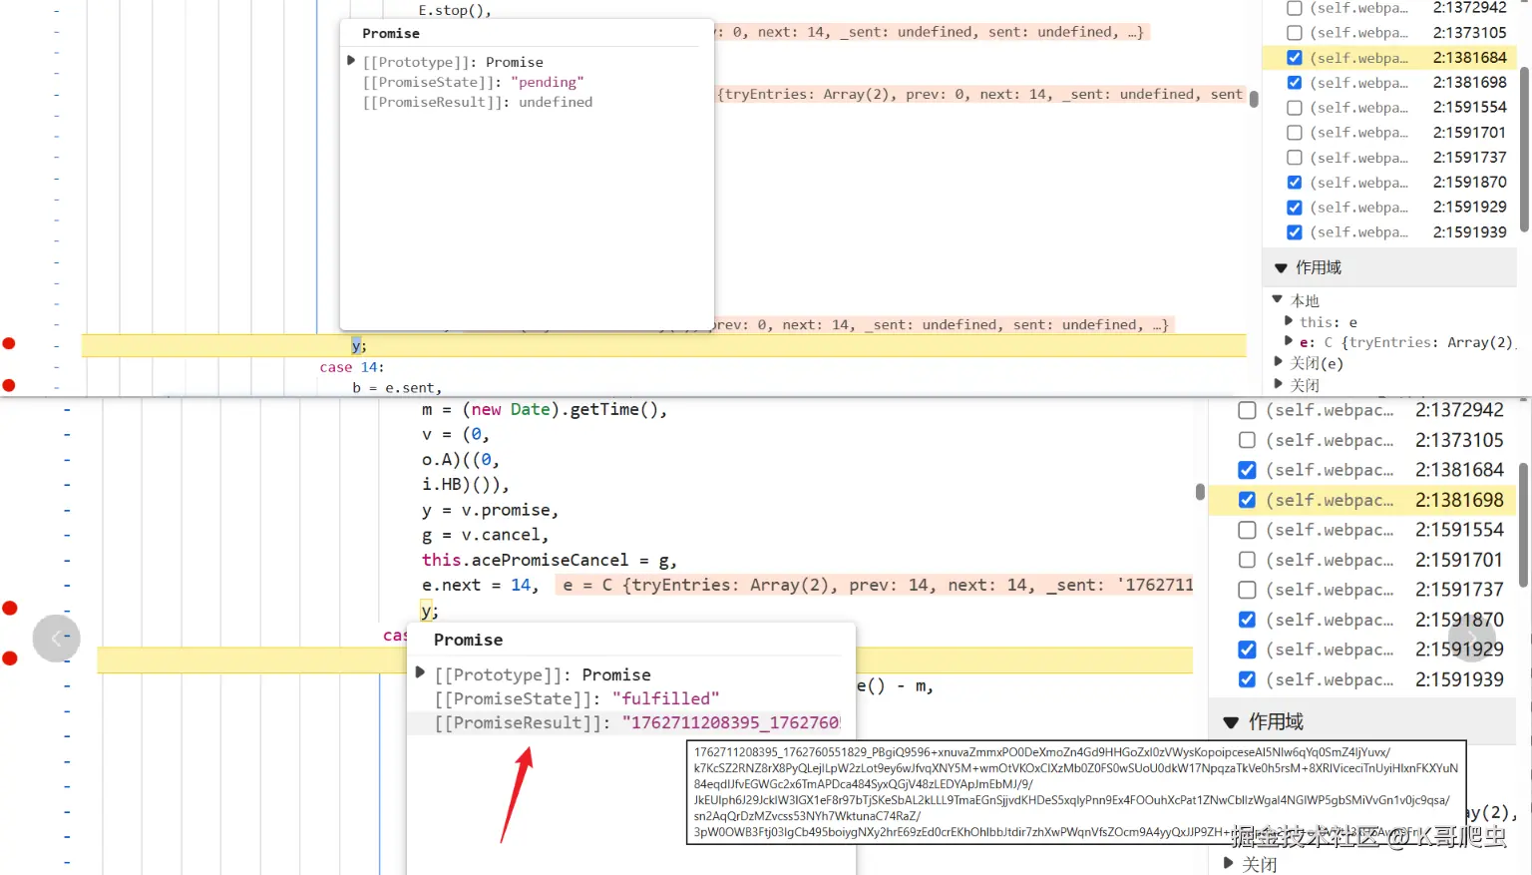
Task: Check lower panel breakpoint 2:1372942
Action: [1247, 410]
